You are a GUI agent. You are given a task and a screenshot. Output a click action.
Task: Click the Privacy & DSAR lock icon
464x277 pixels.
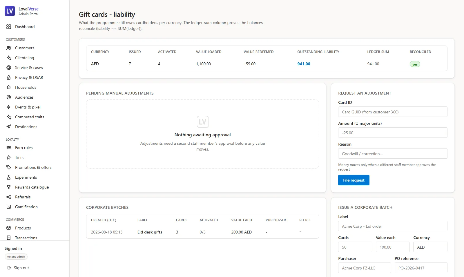pyautogui.click(x=9, y=77)
